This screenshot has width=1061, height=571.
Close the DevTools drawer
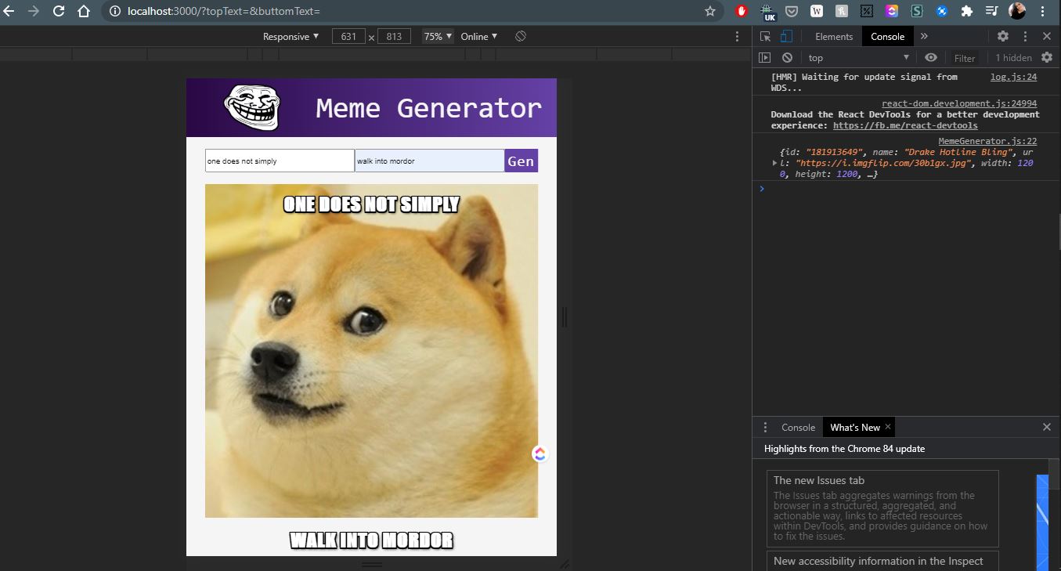[1047, 427]
